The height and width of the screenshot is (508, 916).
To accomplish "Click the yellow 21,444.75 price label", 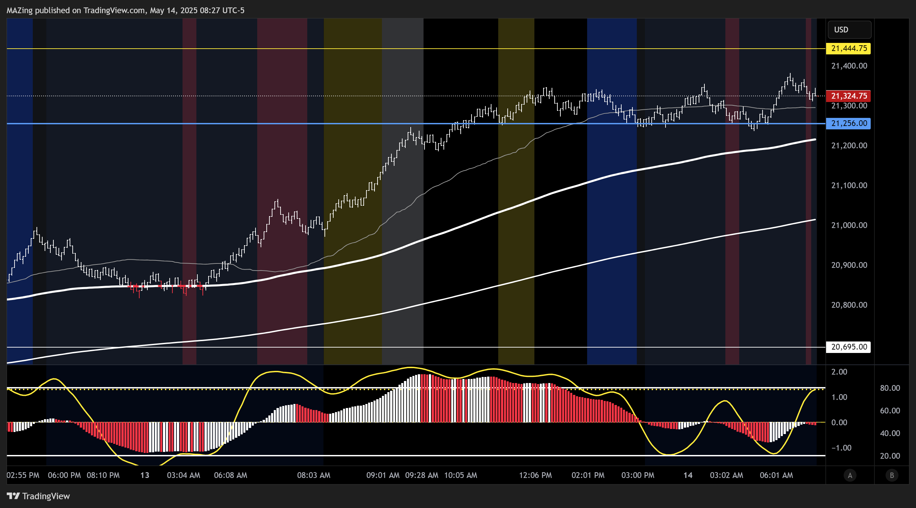I will pos(848,48).
